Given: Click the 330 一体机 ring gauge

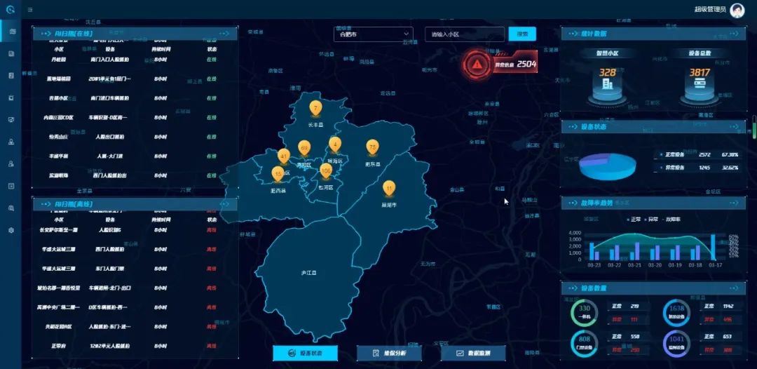Looking at the screenshot, I should point(585,312).
